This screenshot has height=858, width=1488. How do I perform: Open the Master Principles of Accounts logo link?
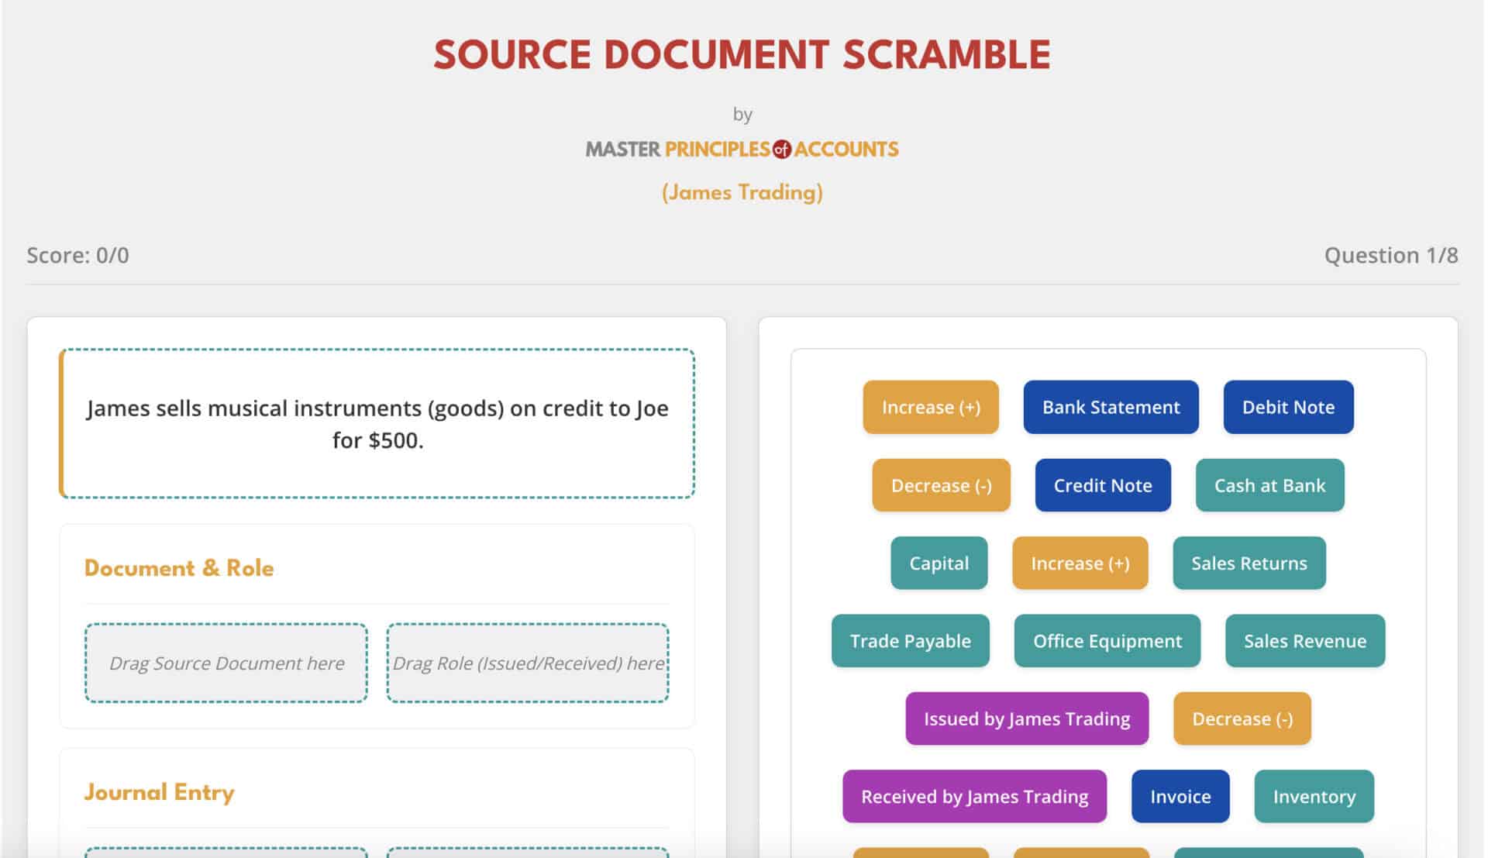click(x=742, y=149)
